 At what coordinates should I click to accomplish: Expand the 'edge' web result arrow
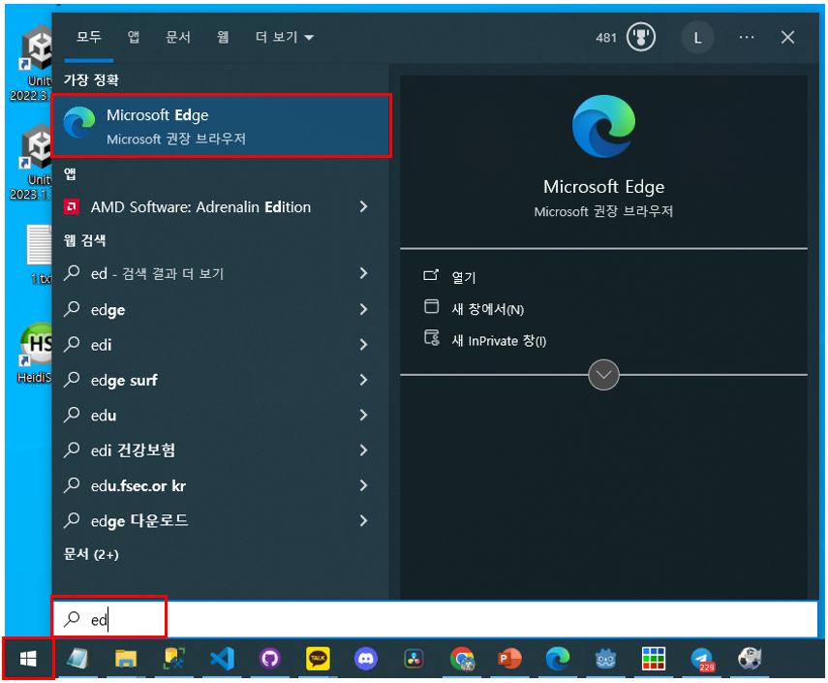(x=363, y=310)
